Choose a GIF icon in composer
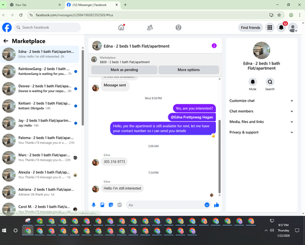Screen dimensions: 305x245 point(120,205)
